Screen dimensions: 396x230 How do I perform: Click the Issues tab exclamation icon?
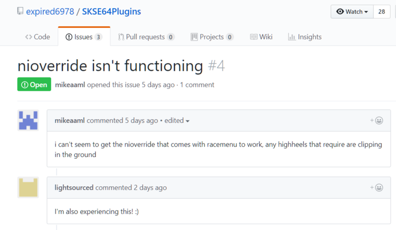point(69,37)
